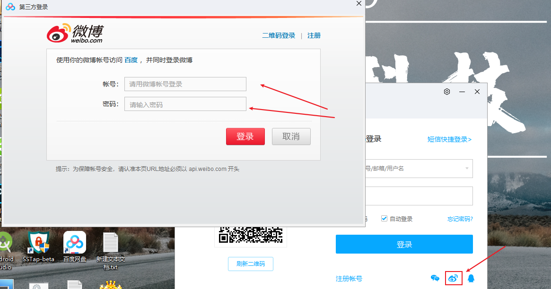Click the WeChat login icon
Image resolution: width=551 pixels, height=289 pixels.
pos(435,278)
